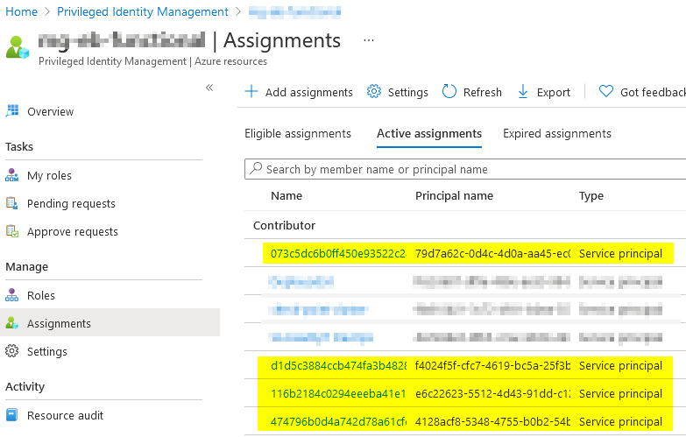Click Add assignments button label
Viewport: 686px width, 437px height.
pos(309,92)
